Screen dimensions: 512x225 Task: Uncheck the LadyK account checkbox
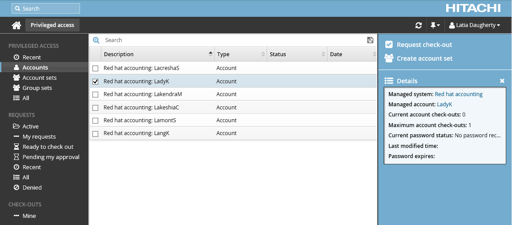(x=95, y=81)
